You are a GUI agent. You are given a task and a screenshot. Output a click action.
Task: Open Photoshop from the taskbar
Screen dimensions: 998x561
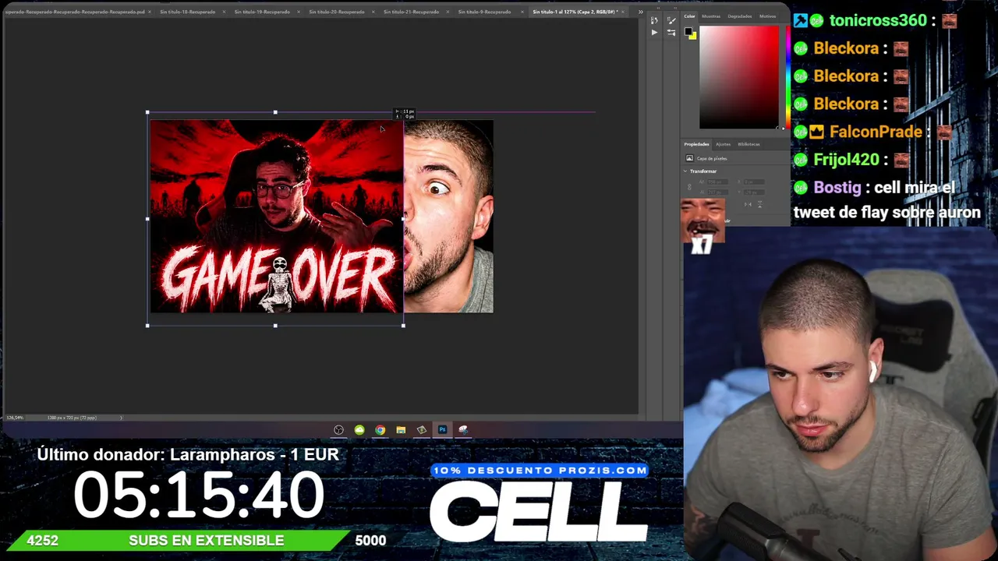click(442, 429)
